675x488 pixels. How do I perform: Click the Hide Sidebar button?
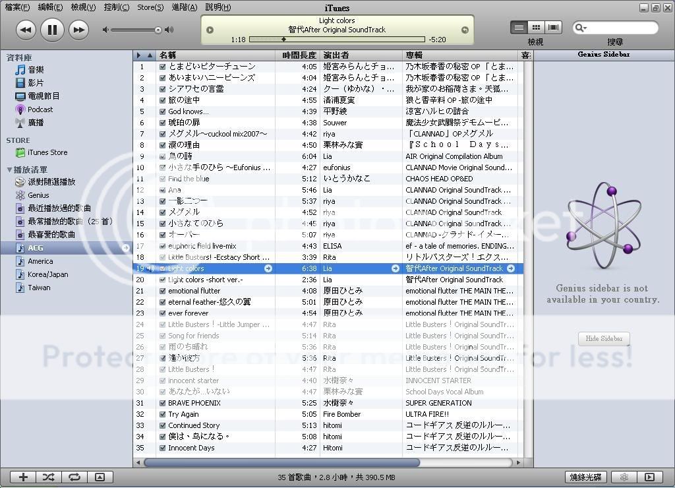[604, 338]
